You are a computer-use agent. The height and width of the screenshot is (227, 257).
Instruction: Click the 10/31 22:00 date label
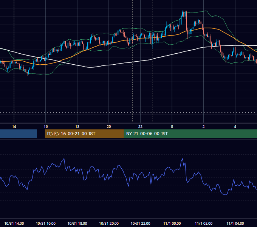(140, 223)
